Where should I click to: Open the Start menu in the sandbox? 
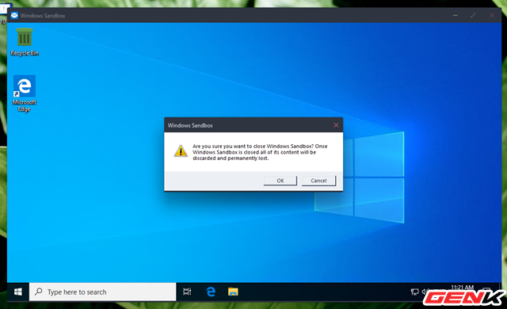18,292
